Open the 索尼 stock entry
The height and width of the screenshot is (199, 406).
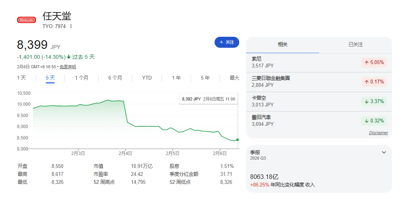click(265, 62)
